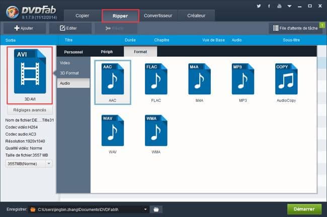Click the Audio column header
Screen dimensions: 327x217
point(237,40)
